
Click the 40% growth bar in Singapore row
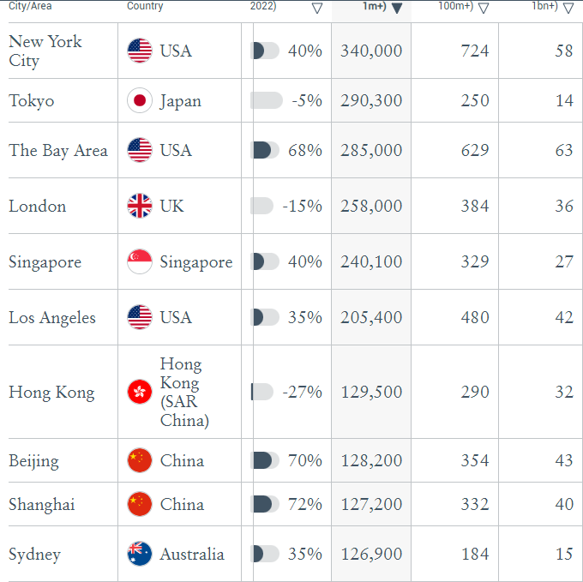[265, 261]
